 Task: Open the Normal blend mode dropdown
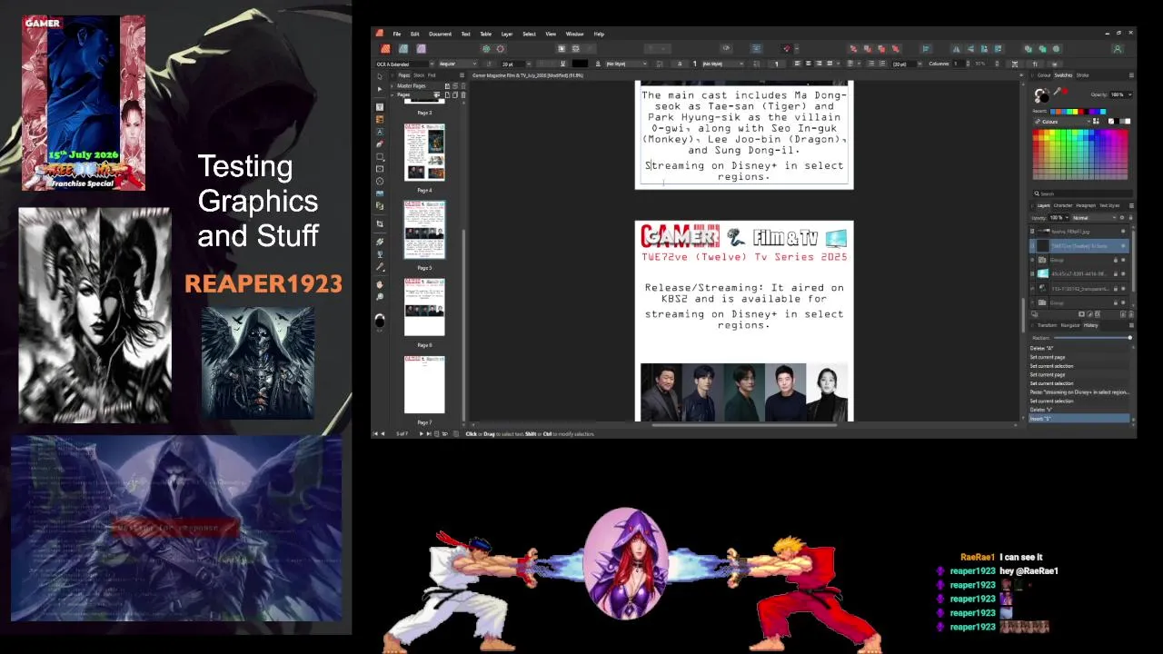1094,218
